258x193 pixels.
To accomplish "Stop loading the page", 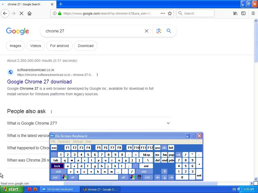I will [x=21, y=13].
